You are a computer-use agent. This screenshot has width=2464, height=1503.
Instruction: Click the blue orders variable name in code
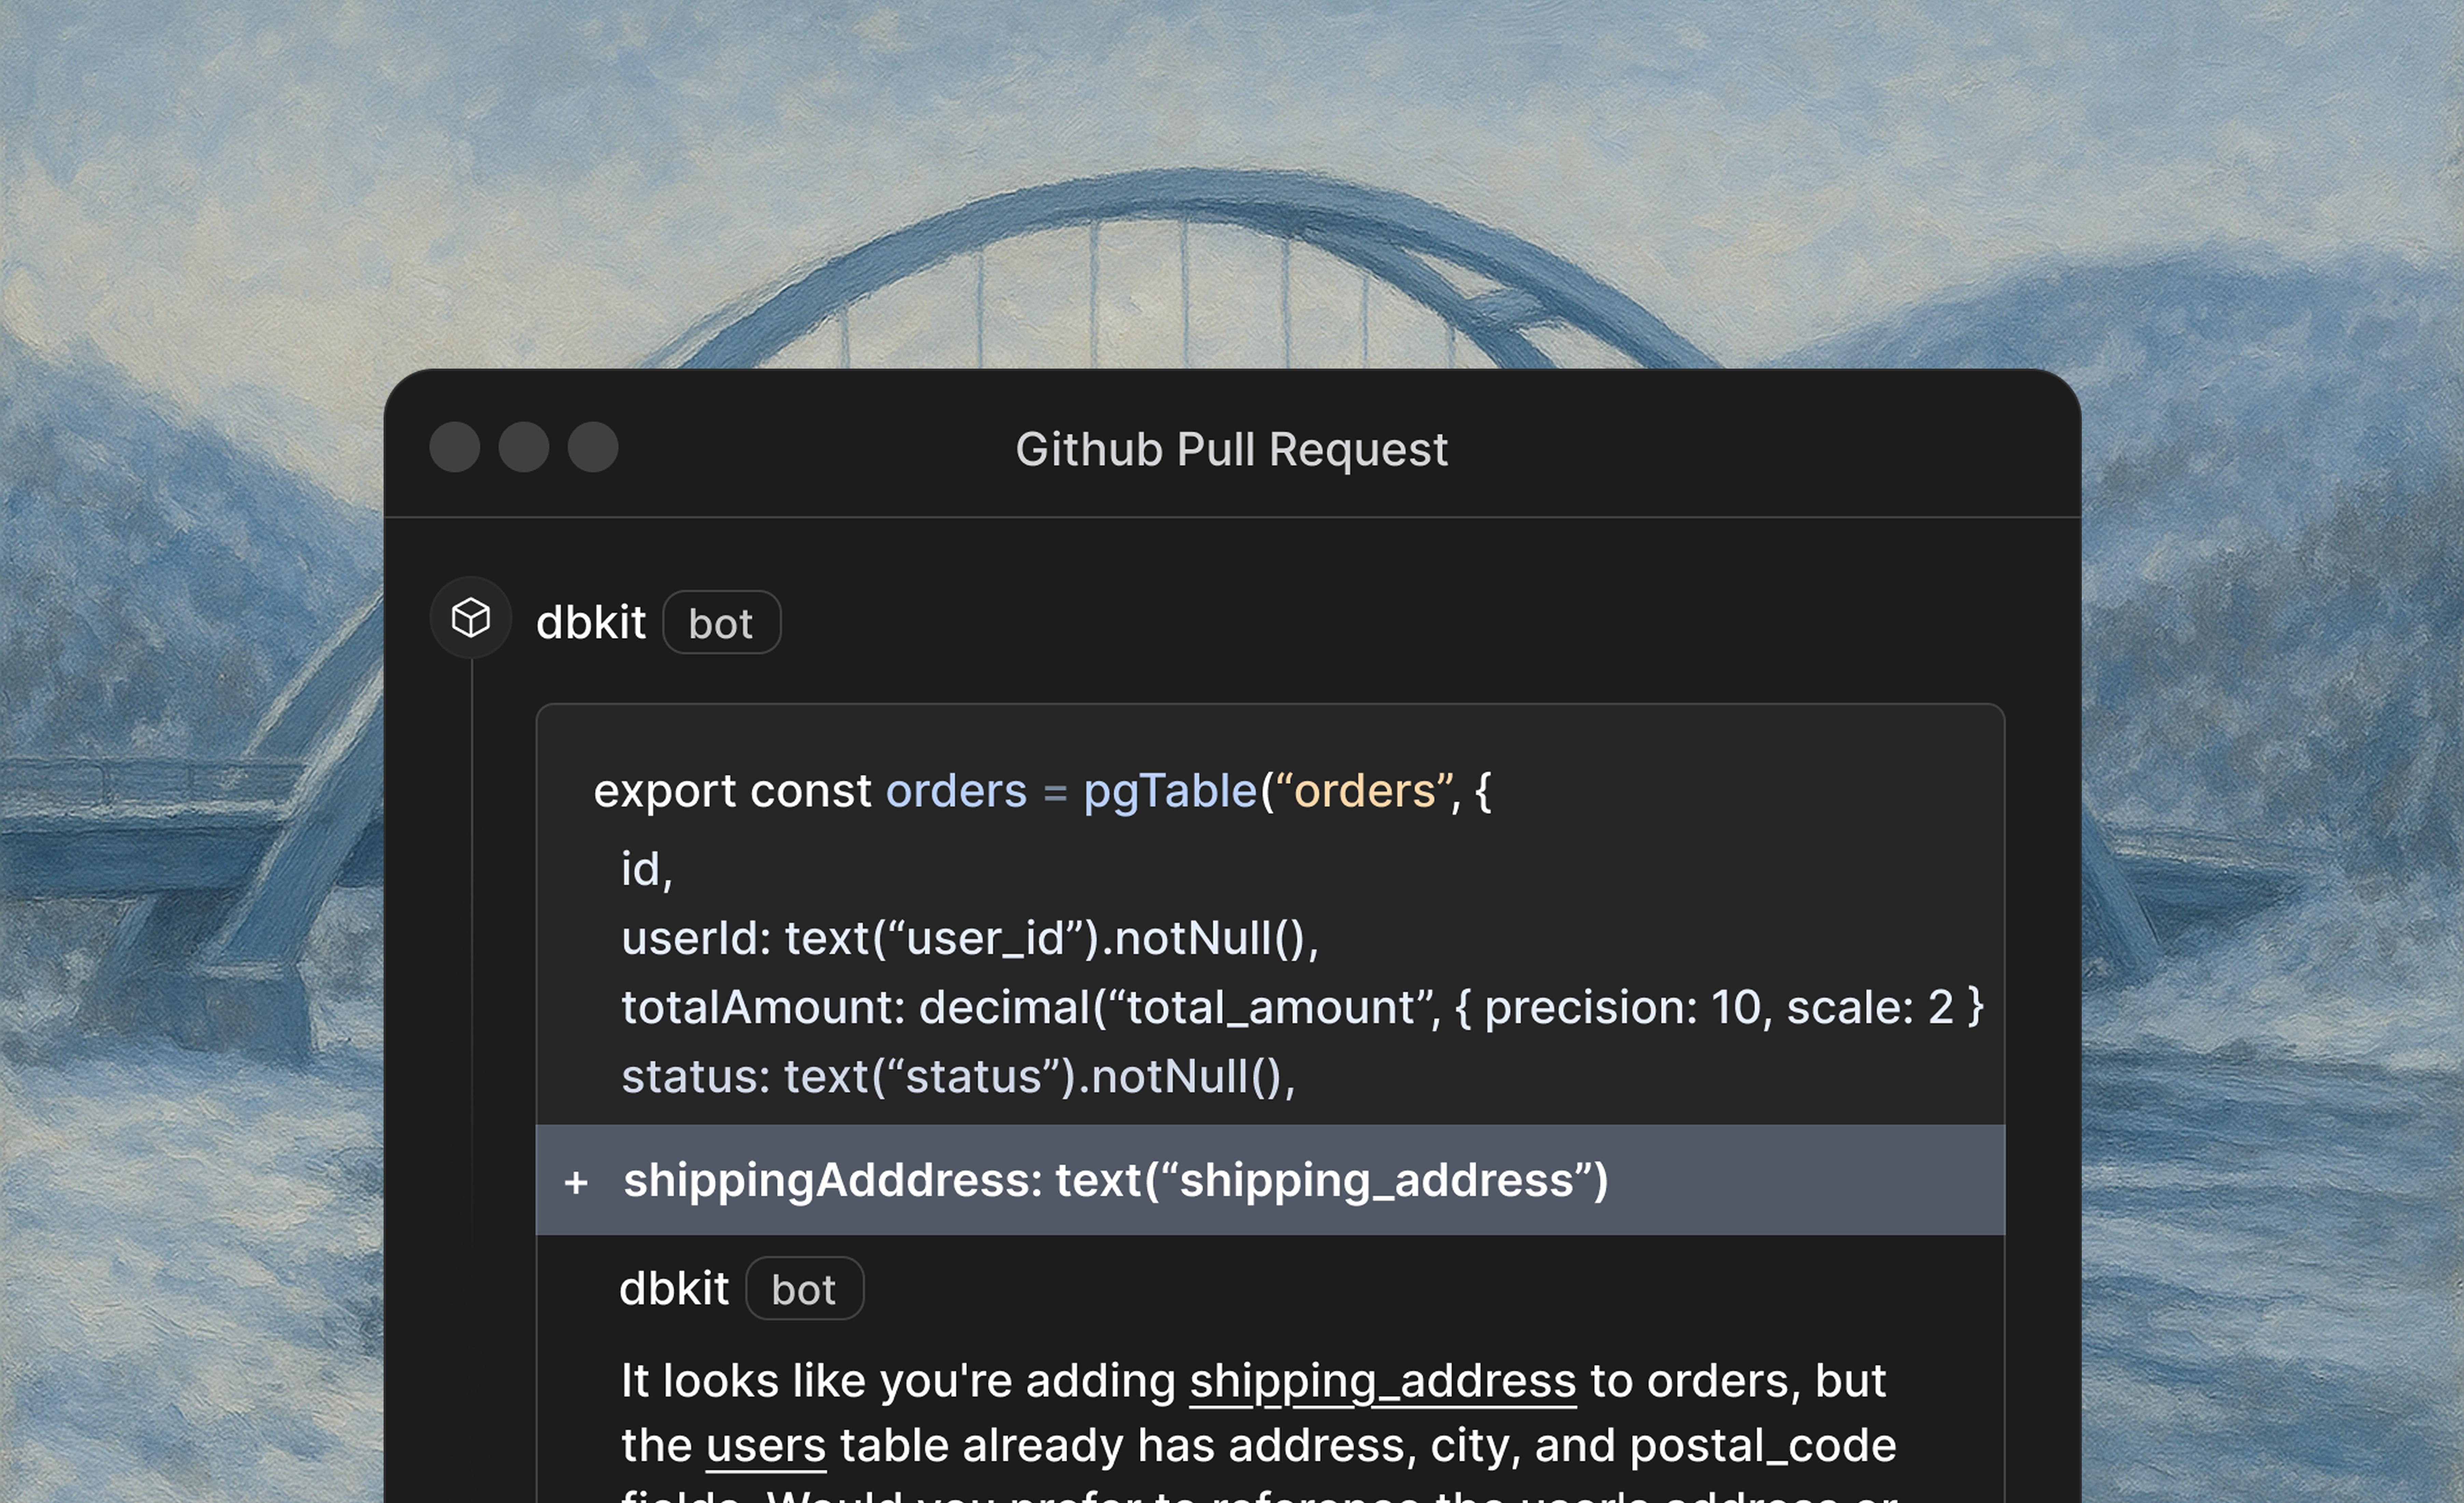956,791
